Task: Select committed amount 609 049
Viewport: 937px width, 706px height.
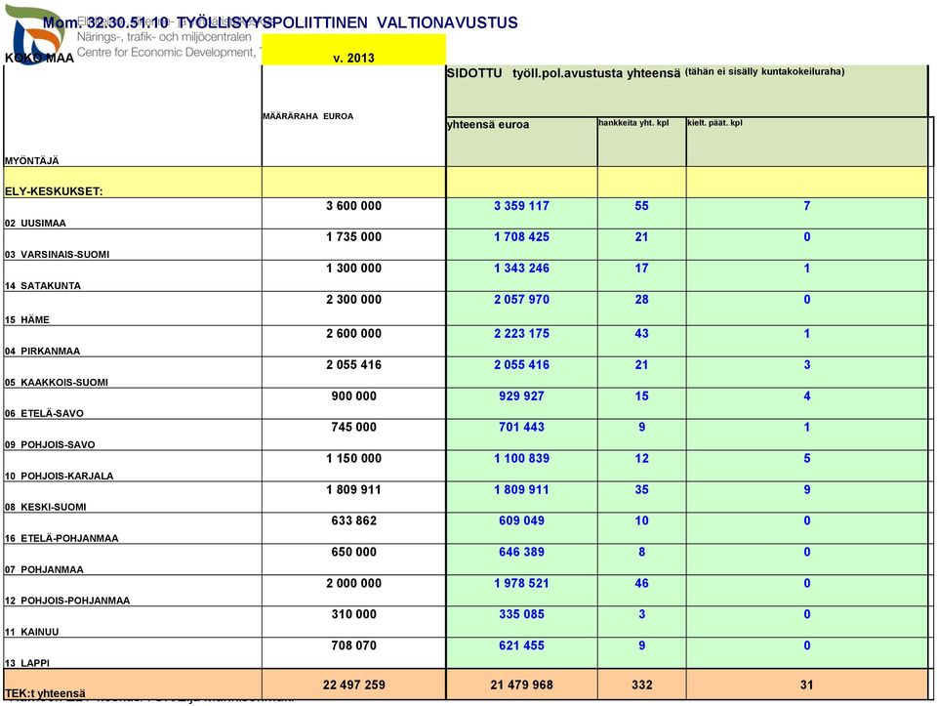Action: pos(521,520)
